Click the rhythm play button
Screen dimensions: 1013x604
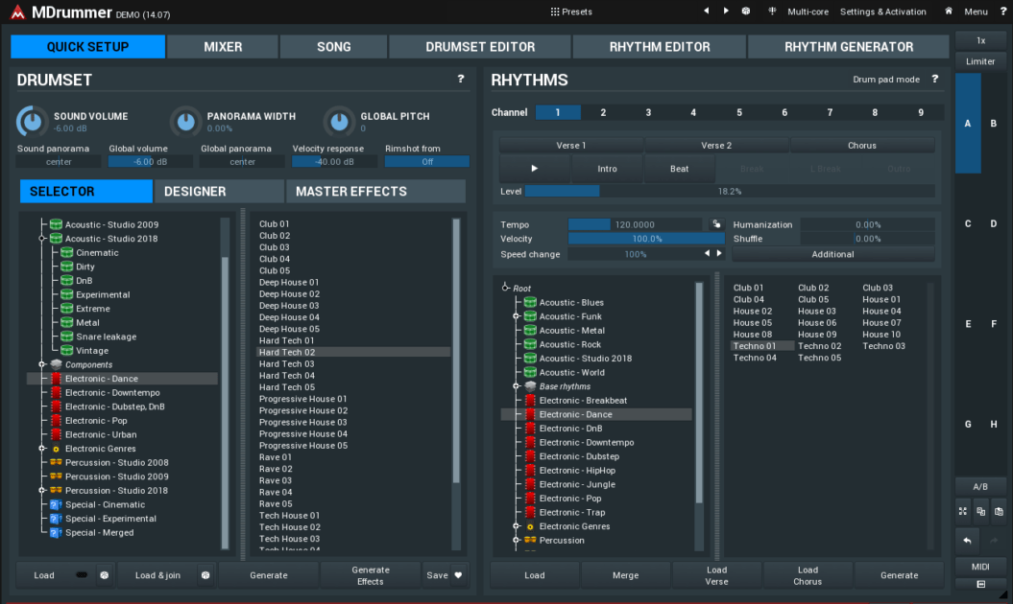point(534,169)
